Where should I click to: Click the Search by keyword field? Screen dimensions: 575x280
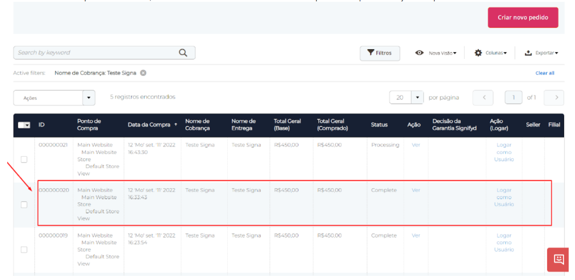[95, 53]
